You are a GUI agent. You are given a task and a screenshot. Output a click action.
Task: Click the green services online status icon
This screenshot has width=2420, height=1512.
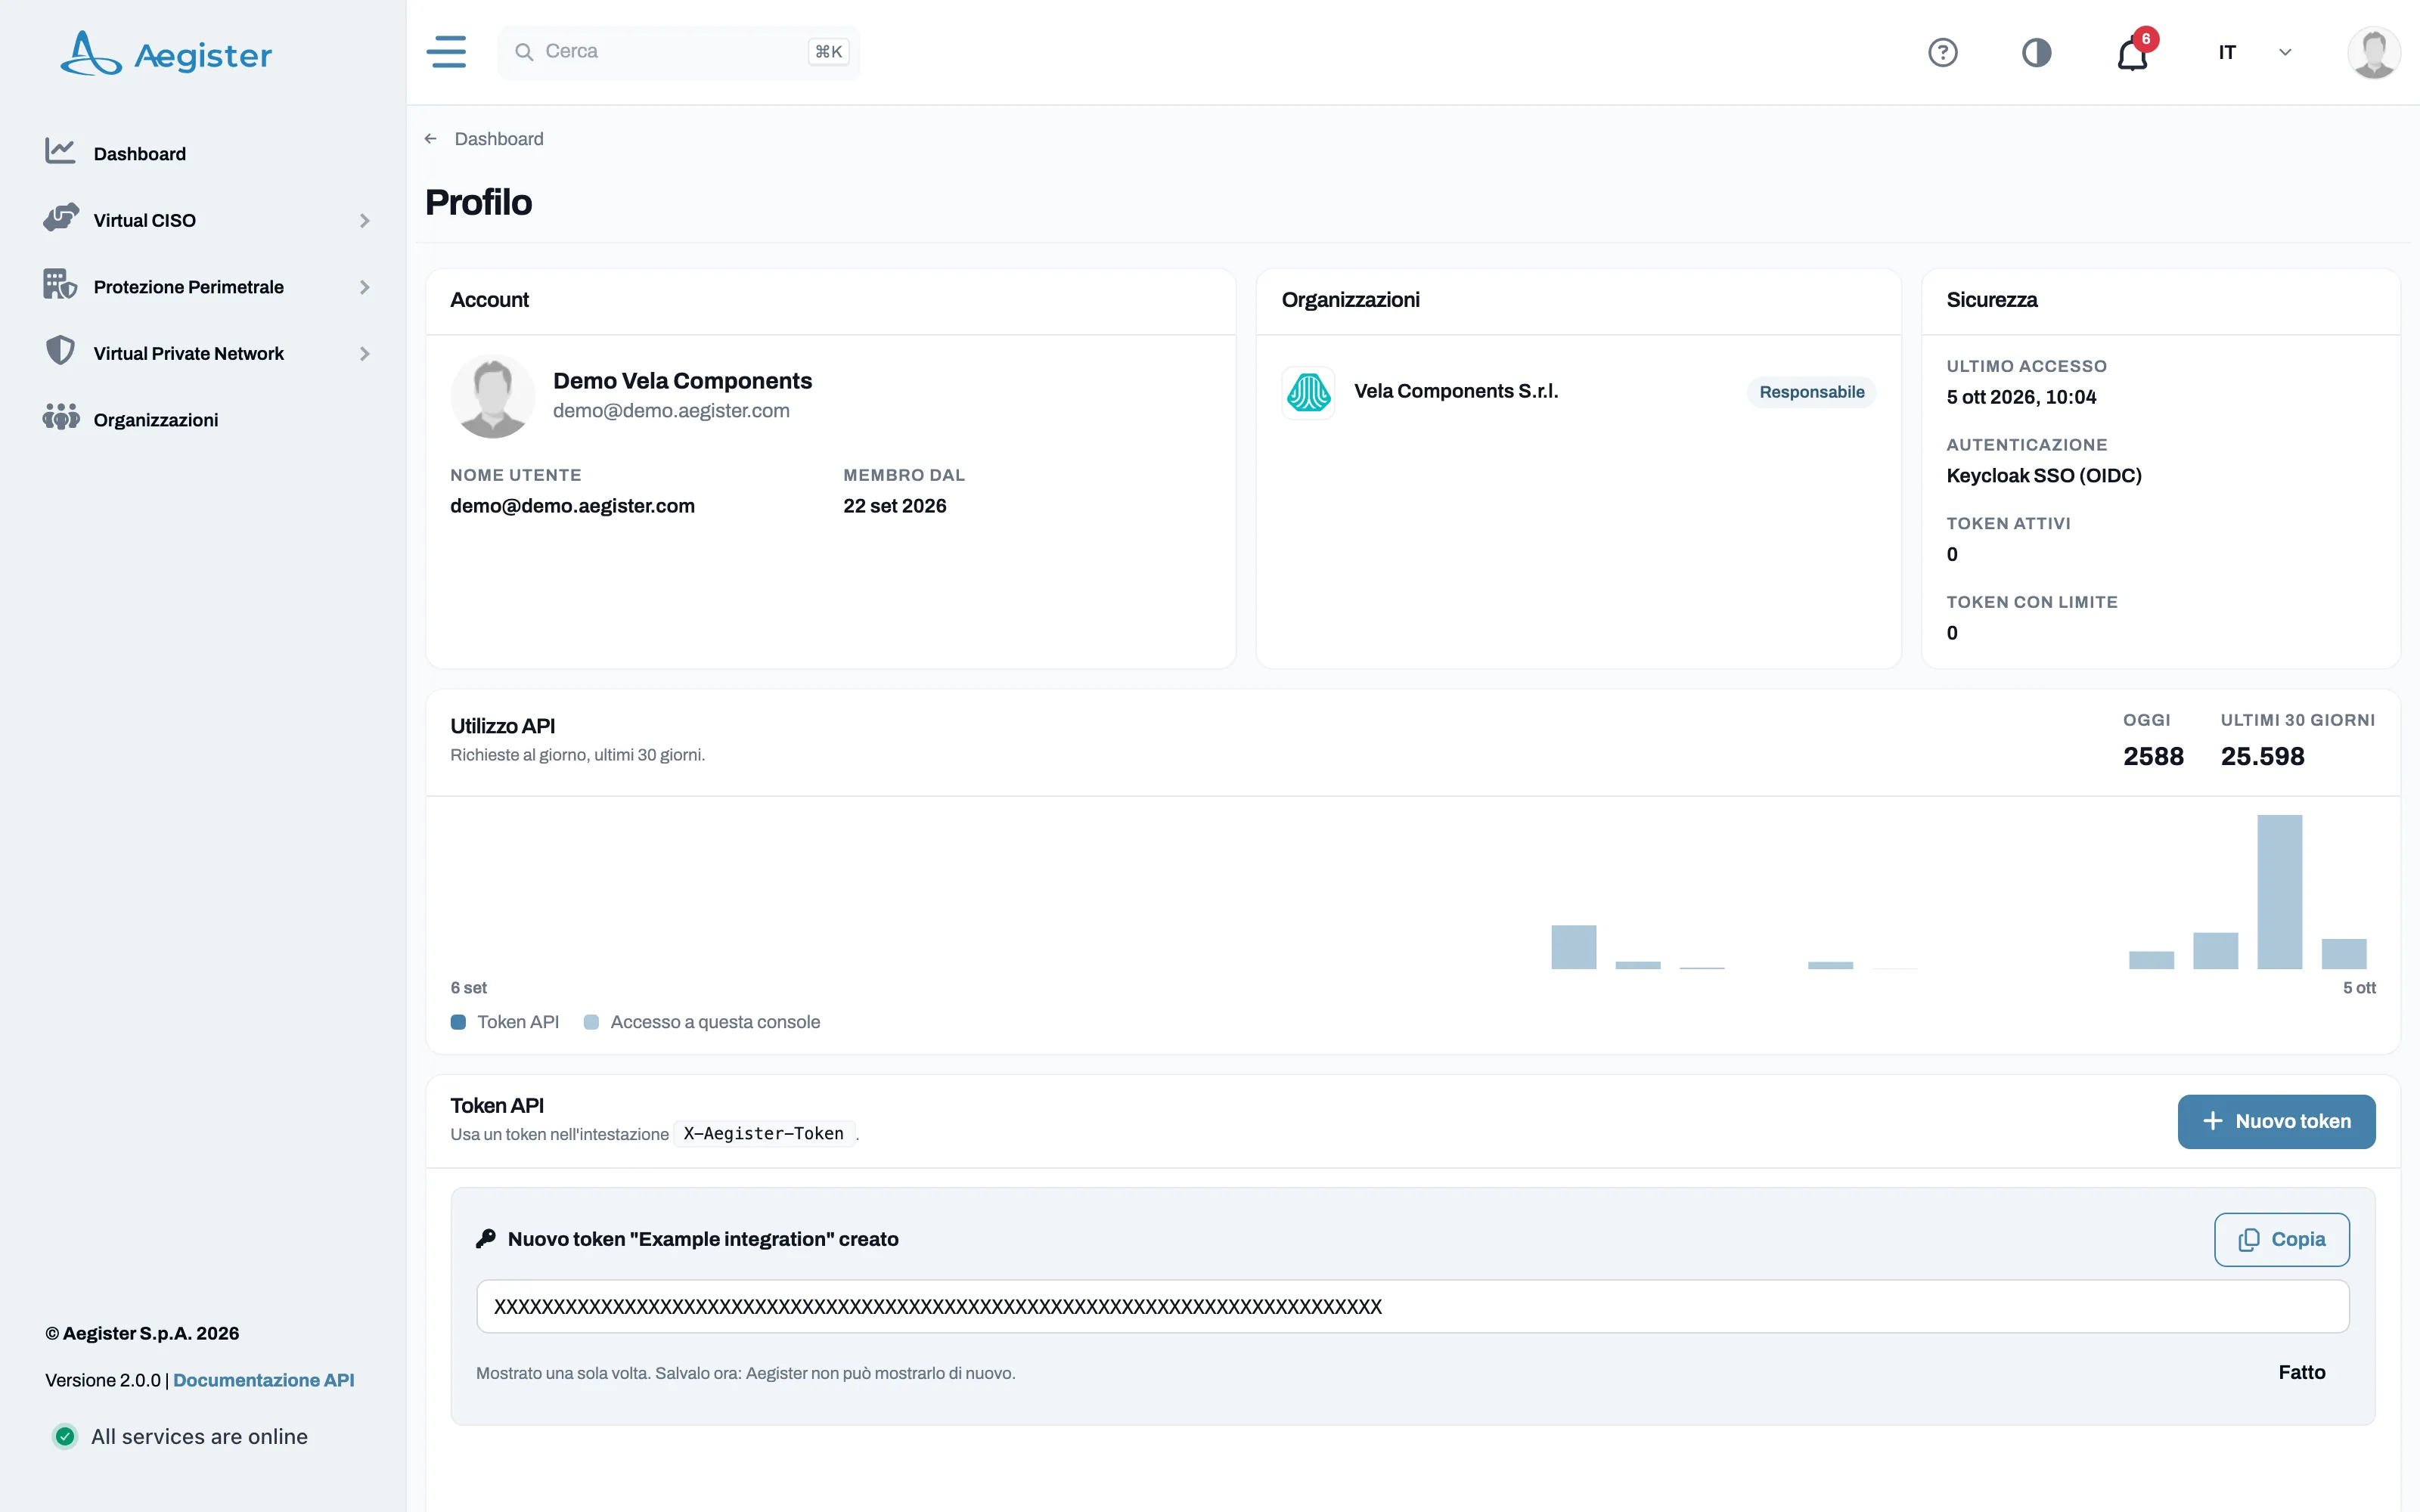click(x=65, y=1436)
